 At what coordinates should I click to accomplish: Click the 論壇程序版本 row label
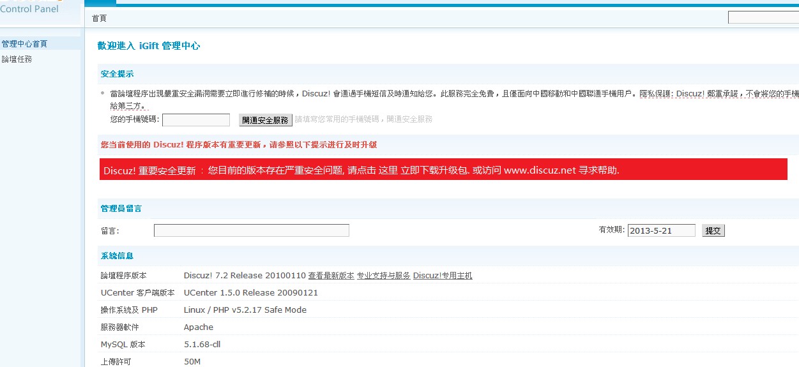coord(124,276)
